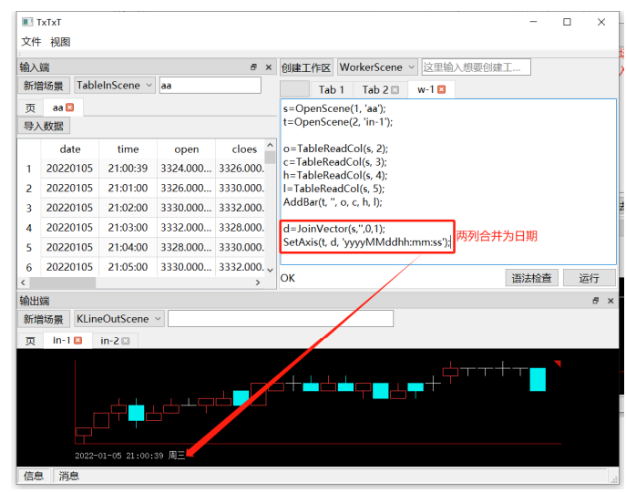Click the red triangle marker in chart

coord(558,363)
